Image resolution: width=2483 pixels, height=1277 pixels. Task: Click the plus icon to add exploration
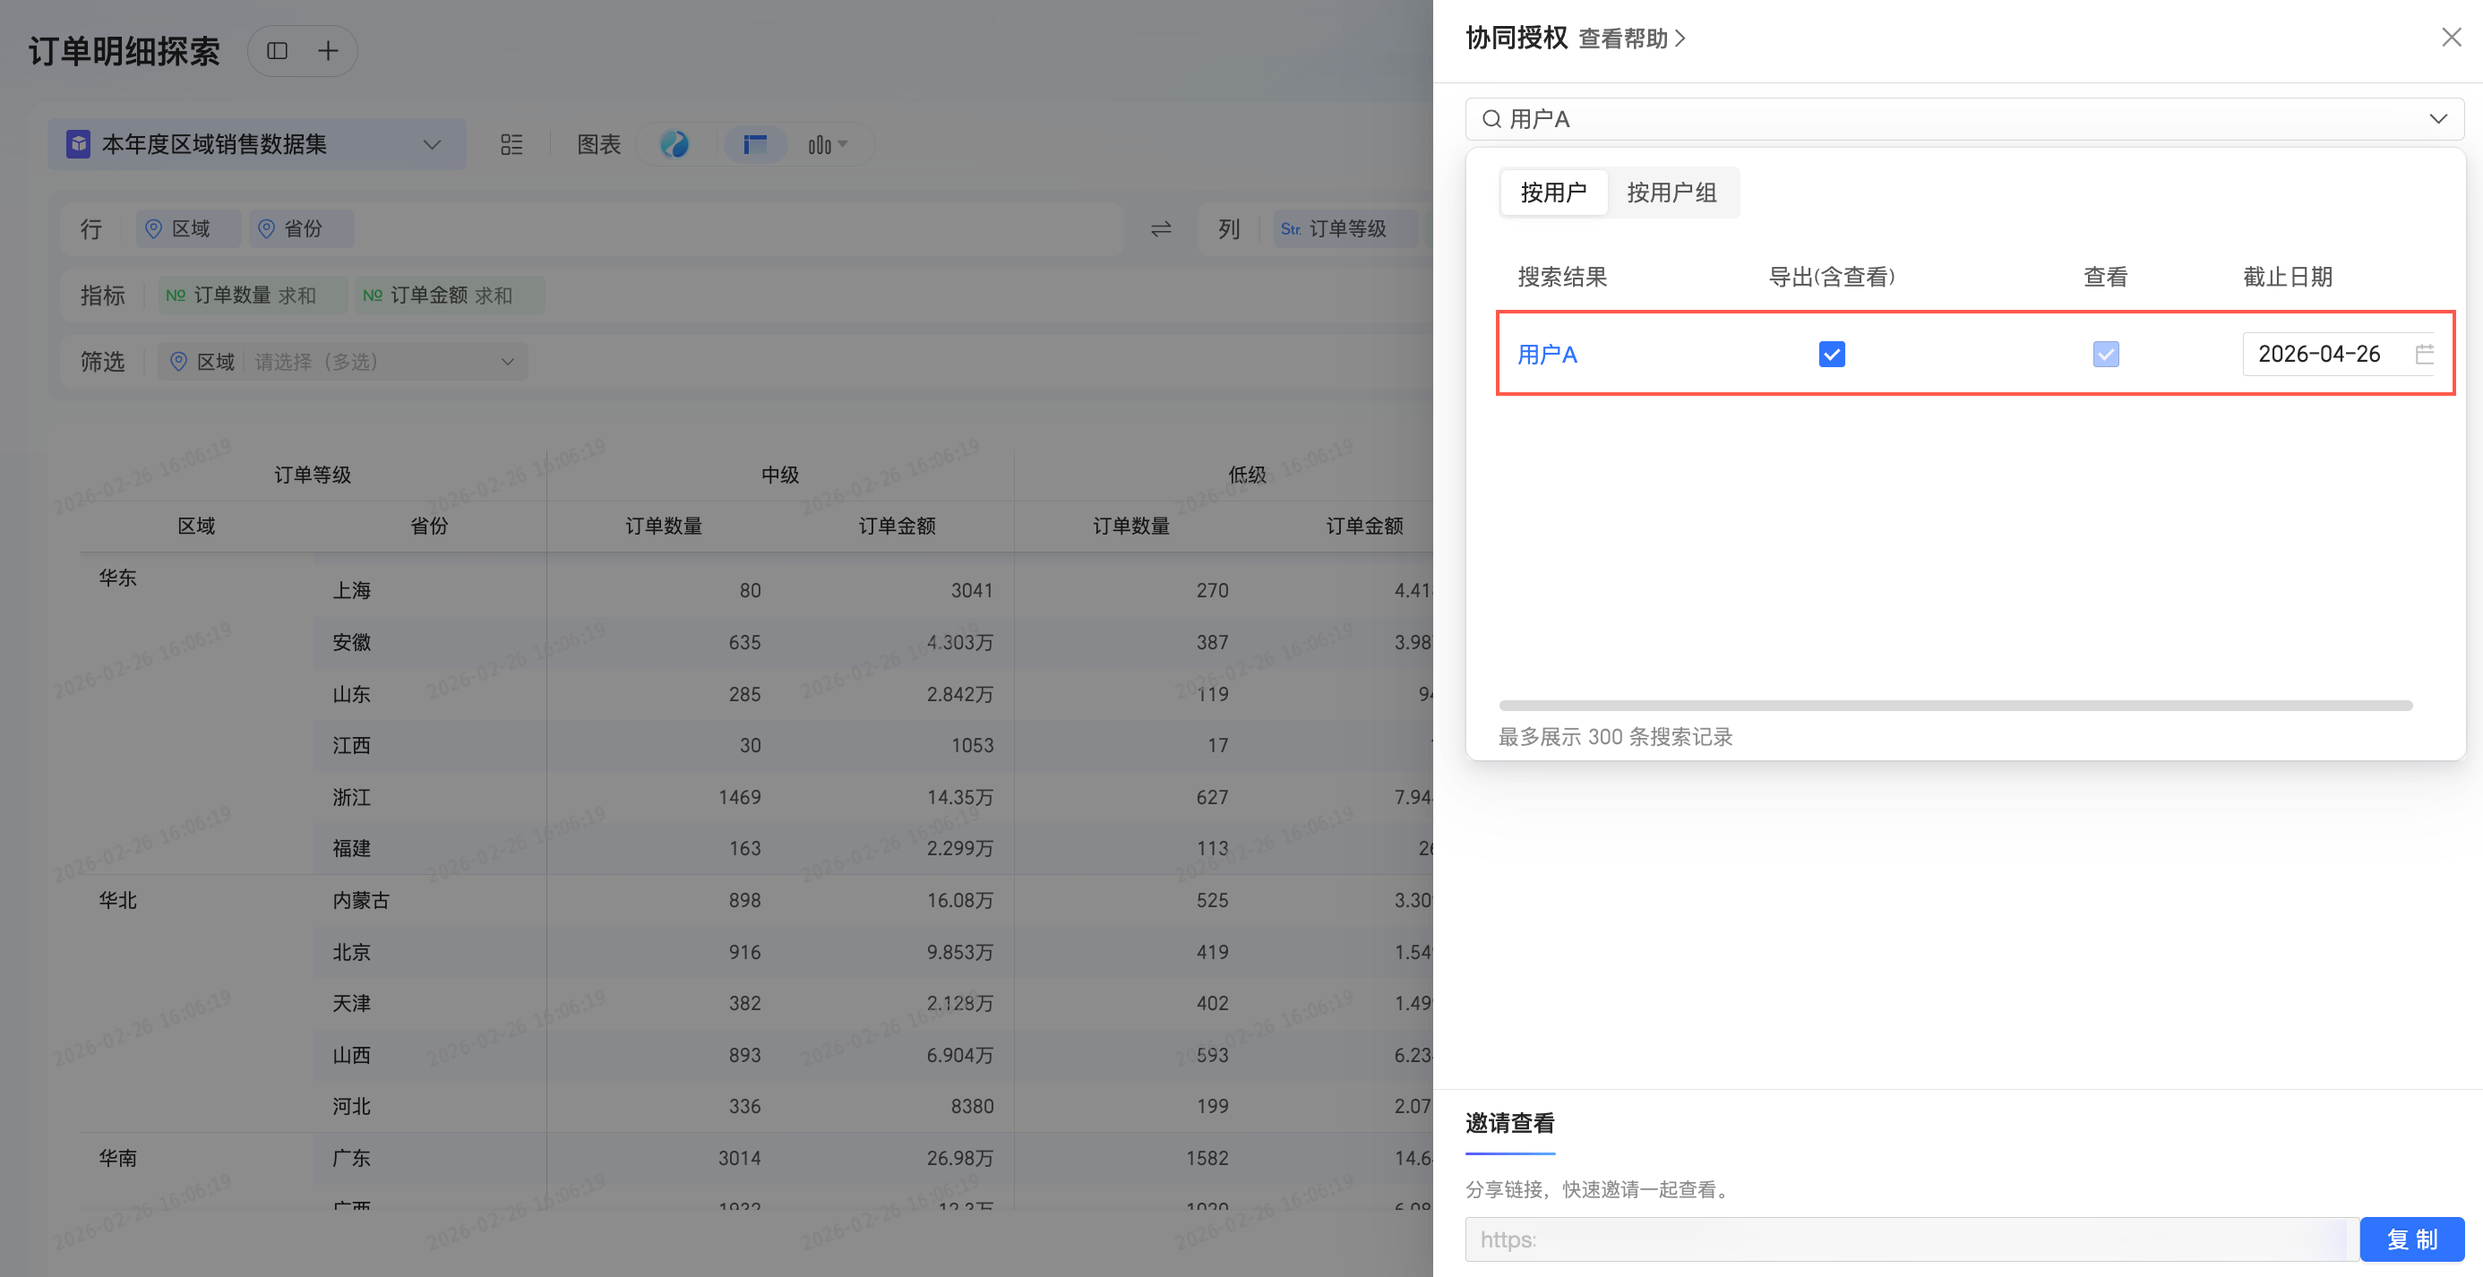(328, 51)
